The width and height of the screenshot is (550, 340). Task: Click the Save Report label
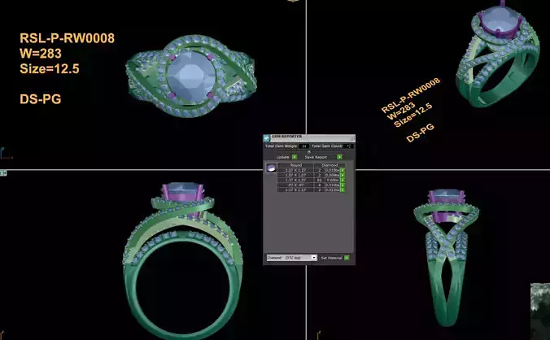(x=316, y=157)
